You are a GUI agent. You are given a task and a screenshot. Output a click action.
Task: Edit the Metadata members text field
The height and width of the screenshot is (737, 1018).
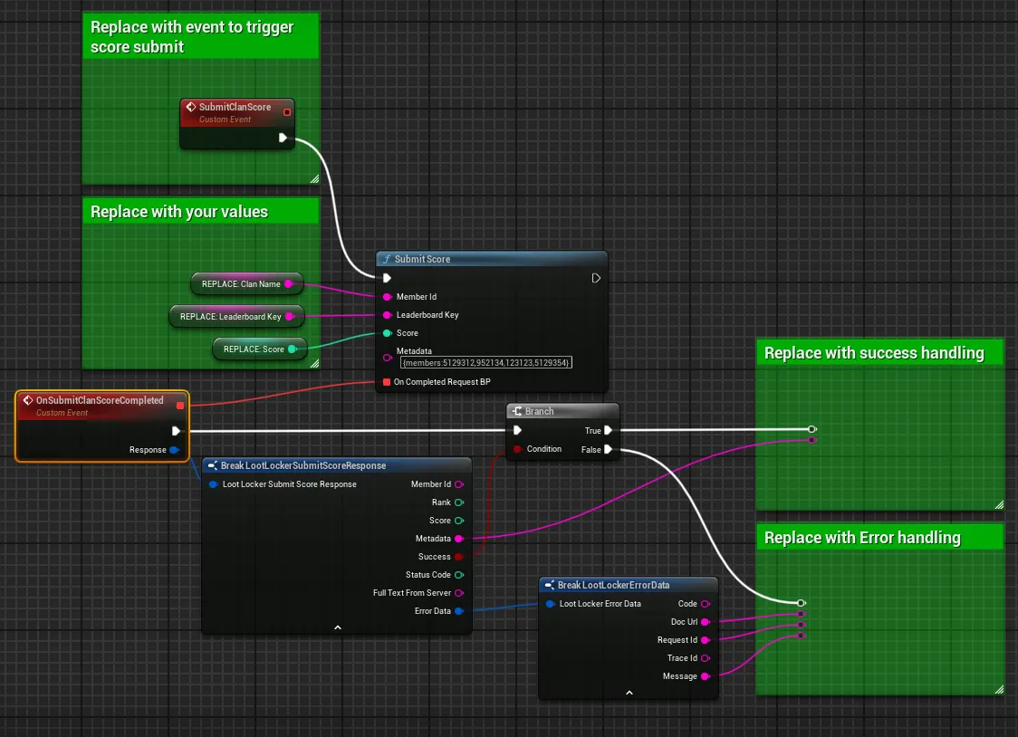click(x=486, y=363)
